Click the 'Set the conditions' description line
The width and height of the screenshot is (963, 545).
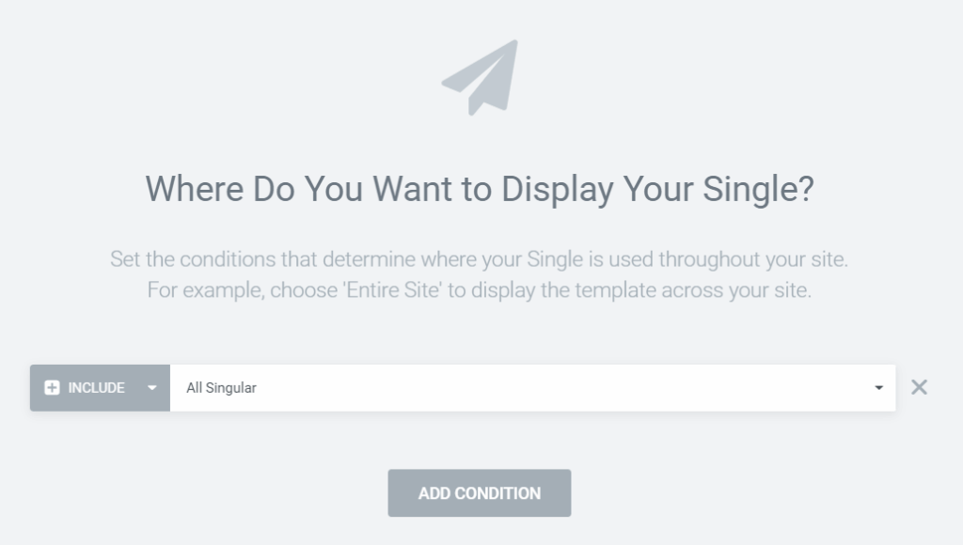(479, 258)
